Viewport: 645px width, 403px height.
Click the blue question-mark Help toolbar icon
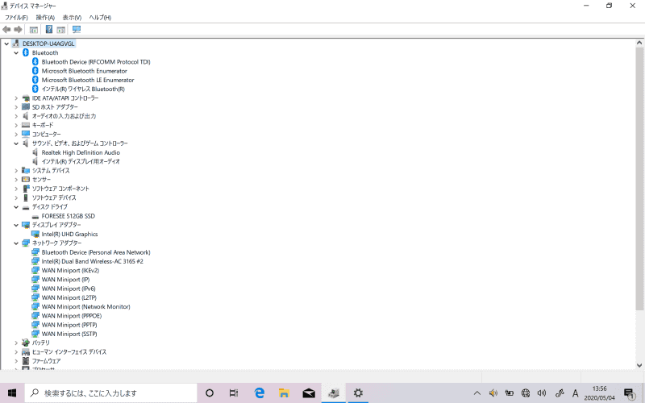[49, 29]
